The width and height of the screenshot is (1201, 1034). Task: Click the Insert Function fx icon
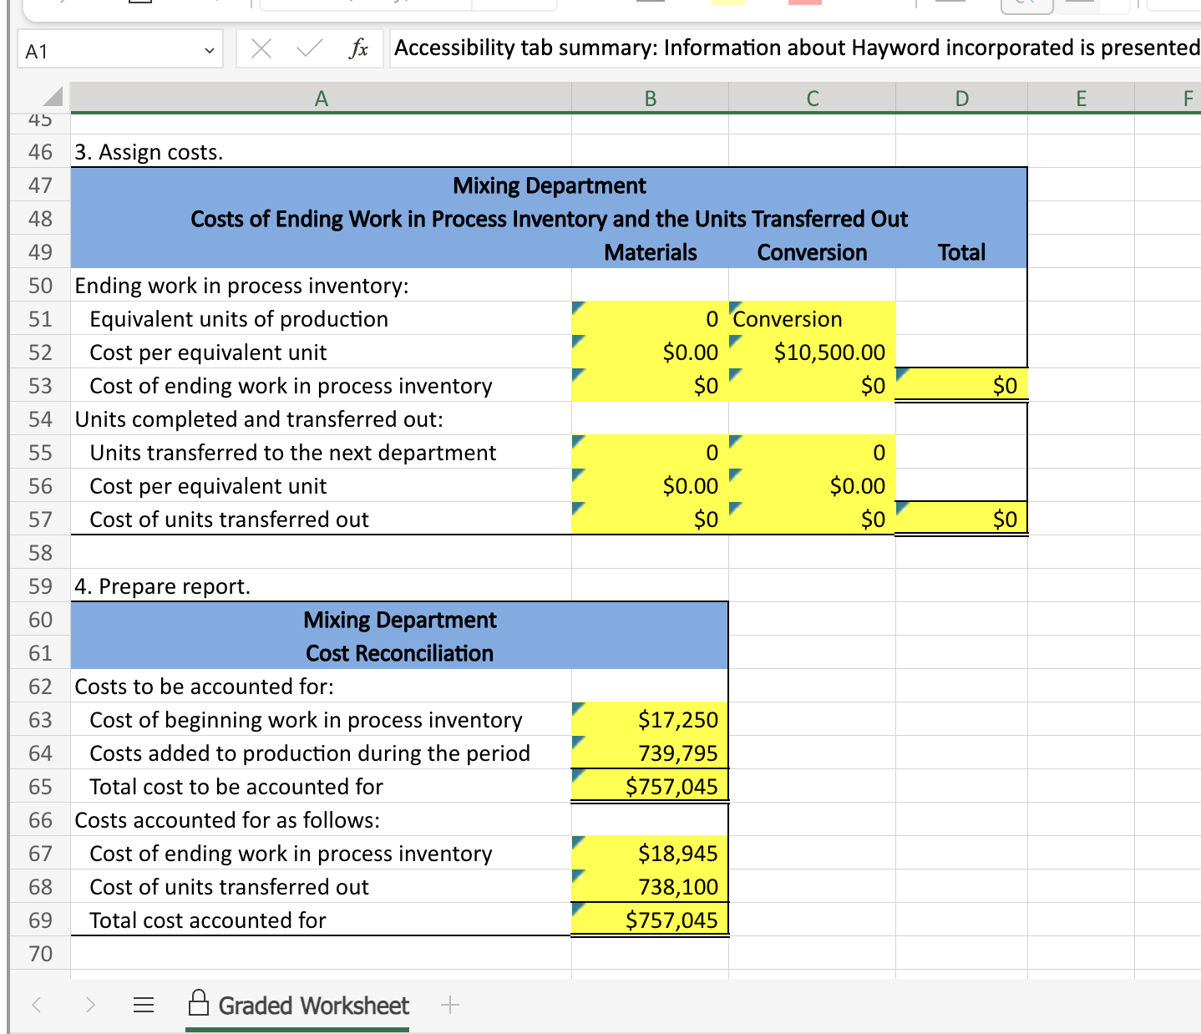pyautogui.click(x=359, y=48)
